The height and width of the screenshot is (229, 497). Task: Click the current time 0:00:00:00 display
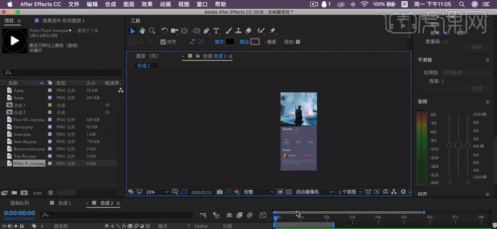[x=19, y=213]
